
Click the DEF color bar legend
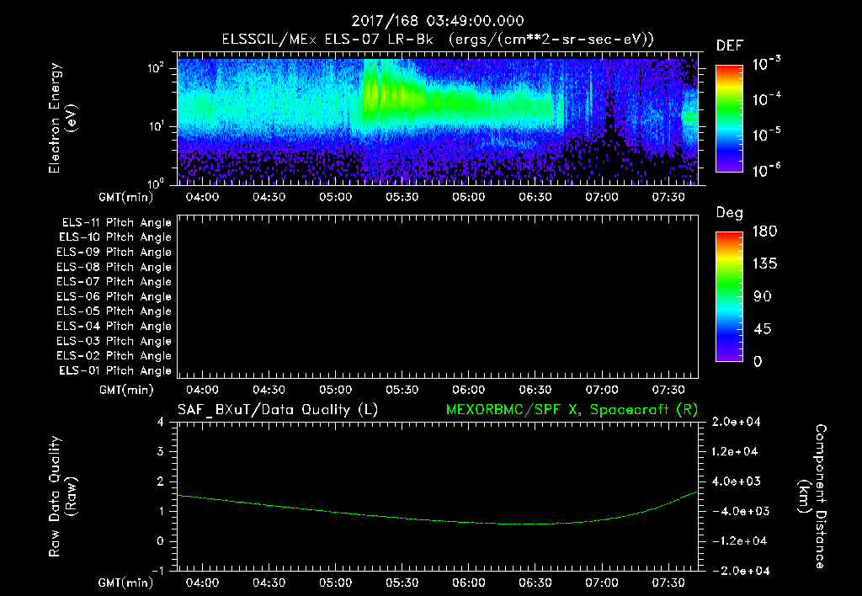[x=729, y=118]
